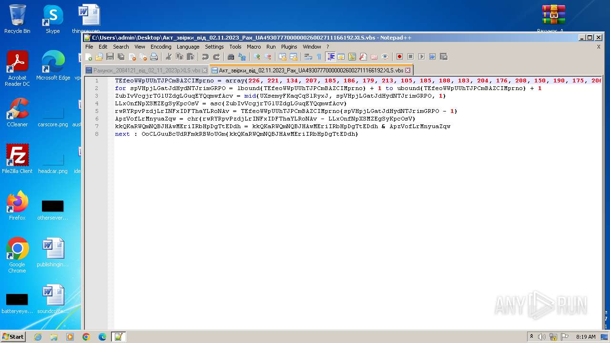The image size is (610, 343).
Task: Toggle the Document Map panel icon
Action: tap(352, 57)
